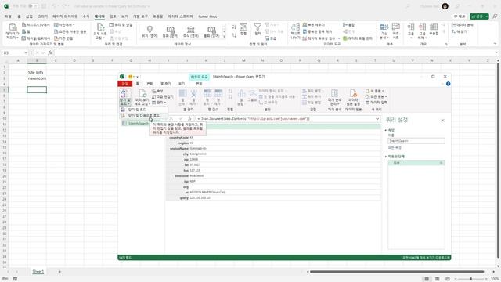Open Solver (해 찾기) tool
The width and height of the screenshot is (501, 282).
pos(460,31)
